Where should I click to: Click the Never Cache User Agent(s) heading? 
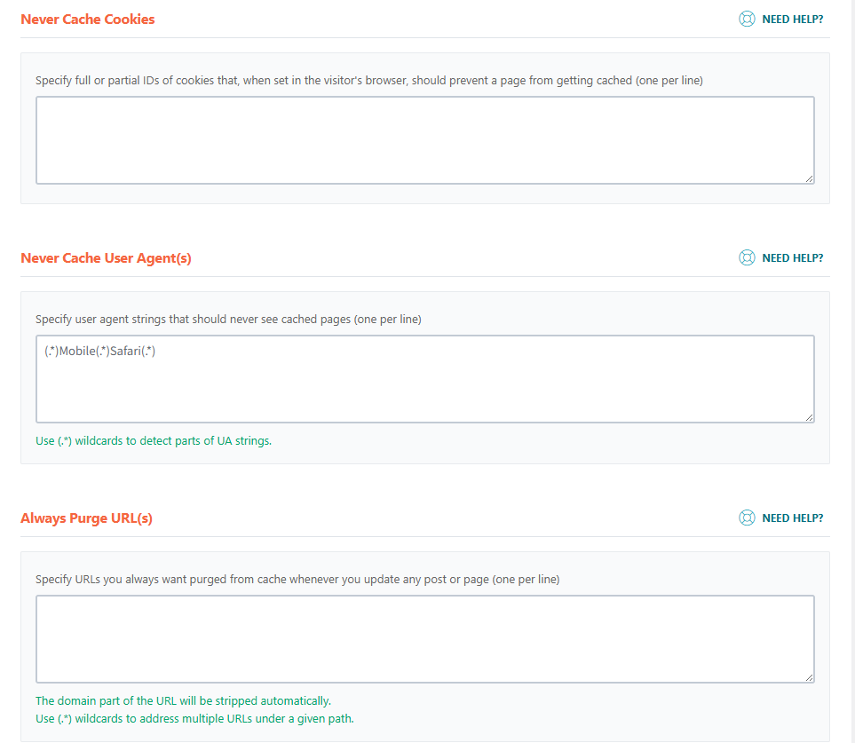point(106,257)
